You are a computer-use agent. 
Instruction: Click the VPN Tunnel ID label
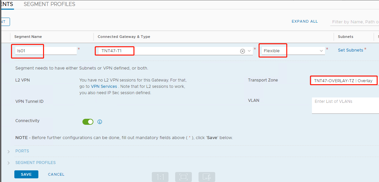coord(29,101)
